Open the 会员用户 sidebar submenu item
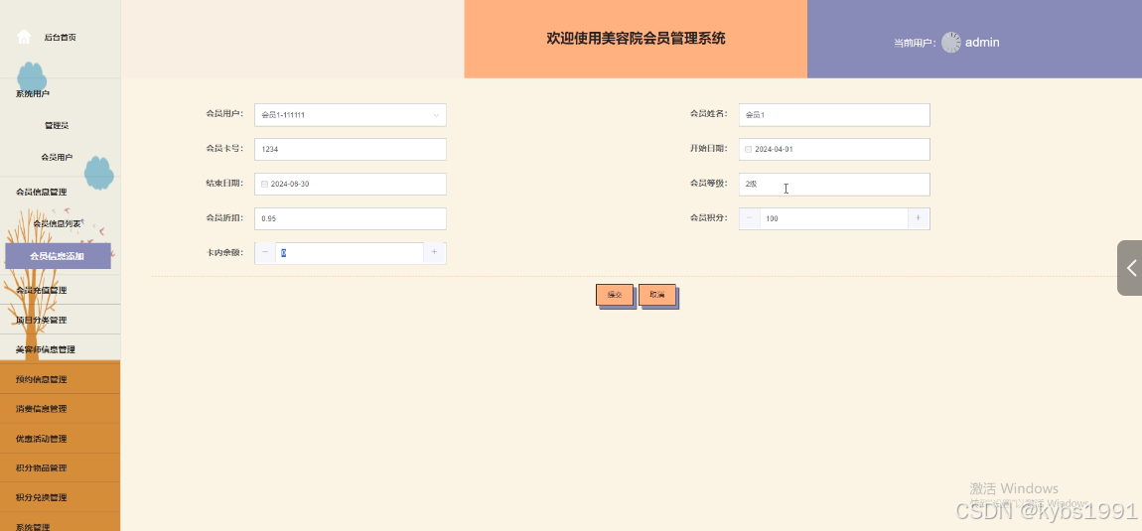 [x=57, y=158]
